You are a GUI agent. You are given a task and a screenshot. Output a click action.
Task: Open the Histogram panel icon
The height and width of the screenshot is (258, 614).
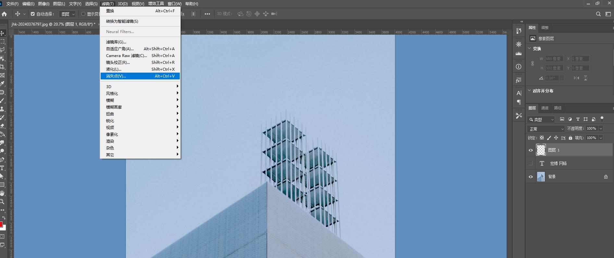tap(519, 53)
